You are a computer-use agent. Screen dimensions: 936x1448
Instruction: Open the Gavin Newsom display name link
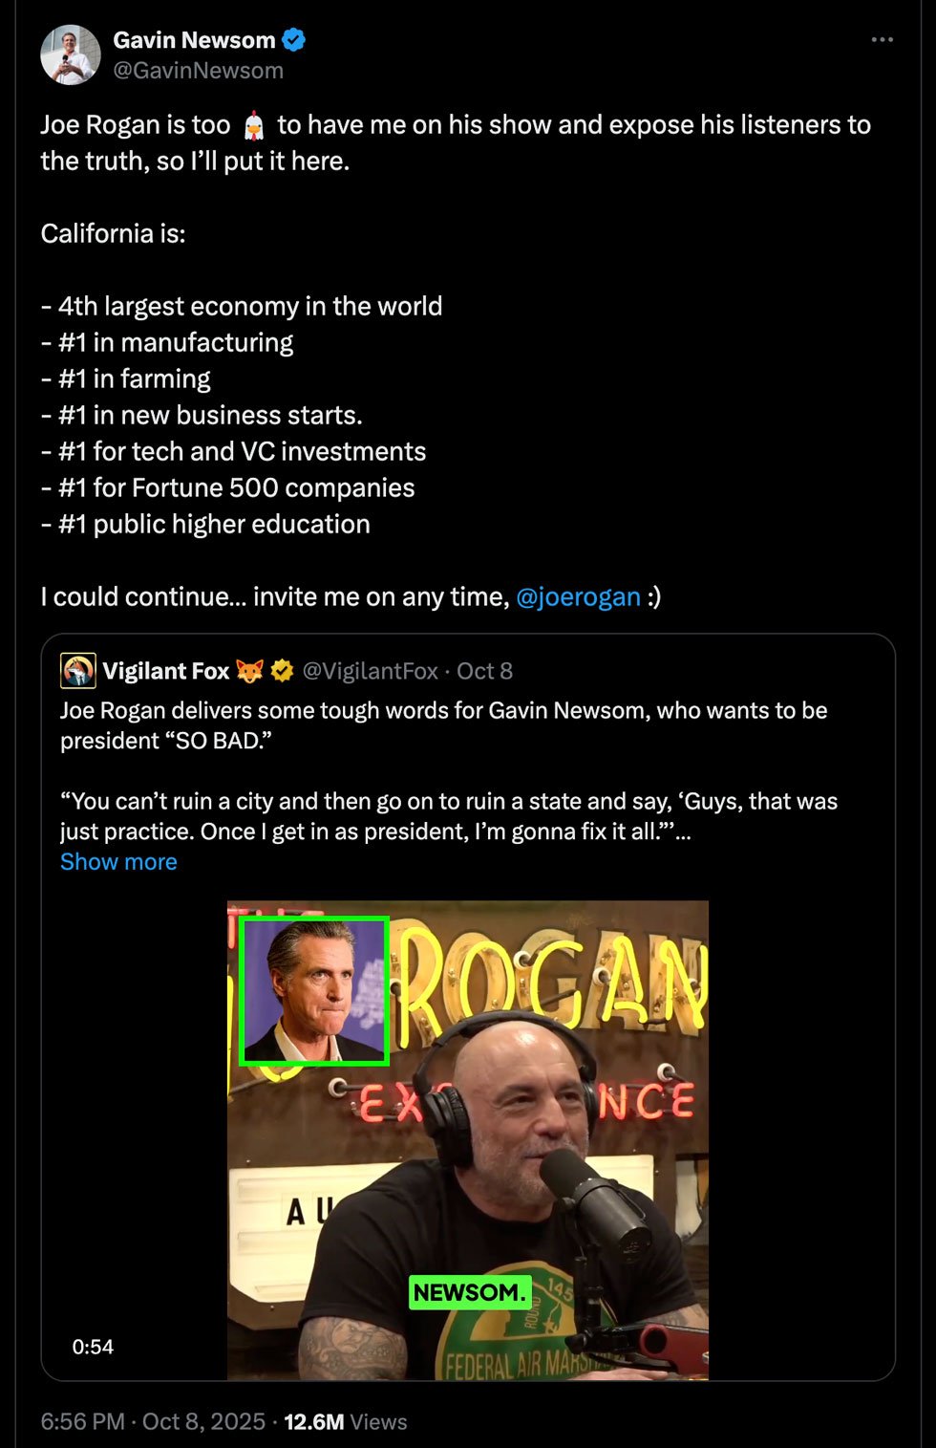(194, 40)
